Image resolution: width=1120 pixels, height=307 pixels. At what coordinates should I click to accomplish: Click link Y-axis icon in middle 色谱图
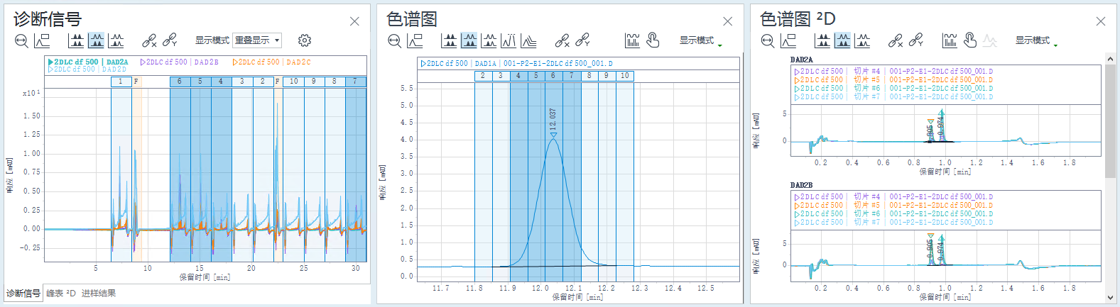tap(583, 40)
